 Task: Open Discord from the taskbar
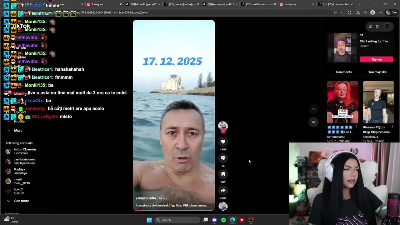coord(214,220)
